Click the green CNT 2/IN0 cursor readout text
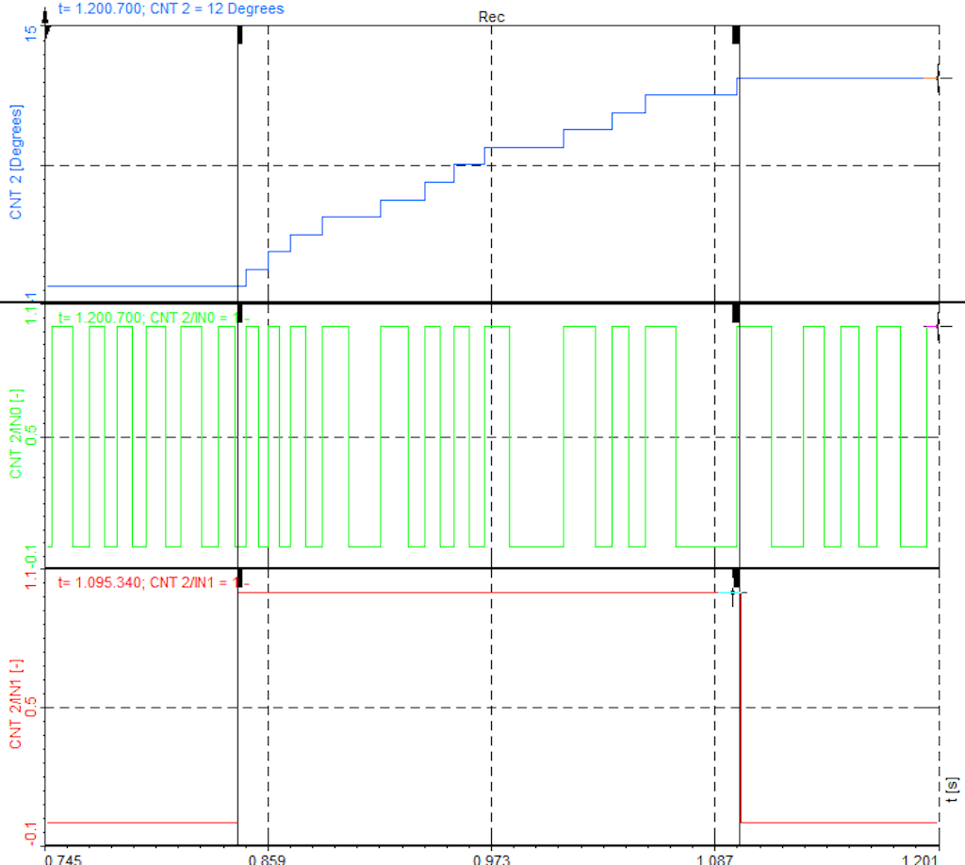The image size is (965, 865). (x=154, y=318)
